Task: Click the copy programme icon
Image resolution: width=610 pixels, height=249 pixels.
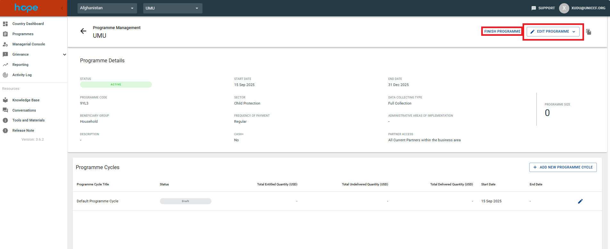Action: pos(589,32)
